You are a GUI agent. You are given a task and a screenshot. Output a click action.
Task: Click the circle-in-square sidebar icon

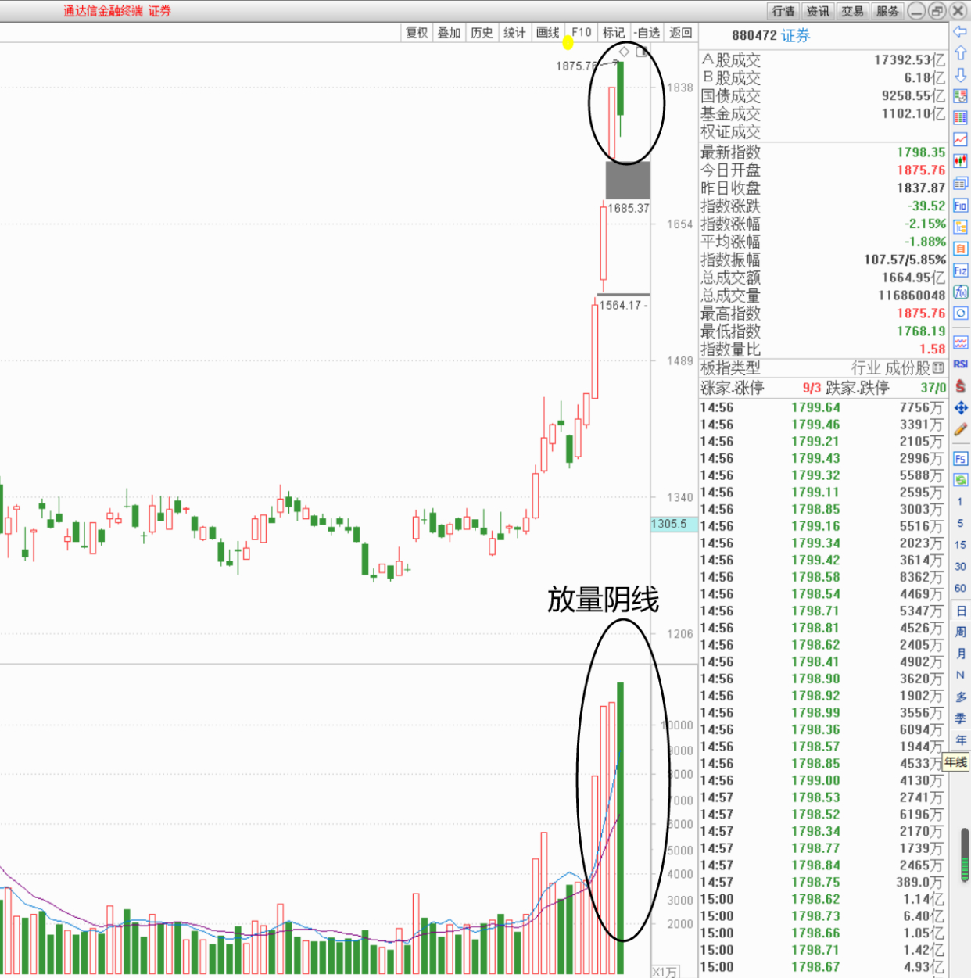tap(960, 313)
